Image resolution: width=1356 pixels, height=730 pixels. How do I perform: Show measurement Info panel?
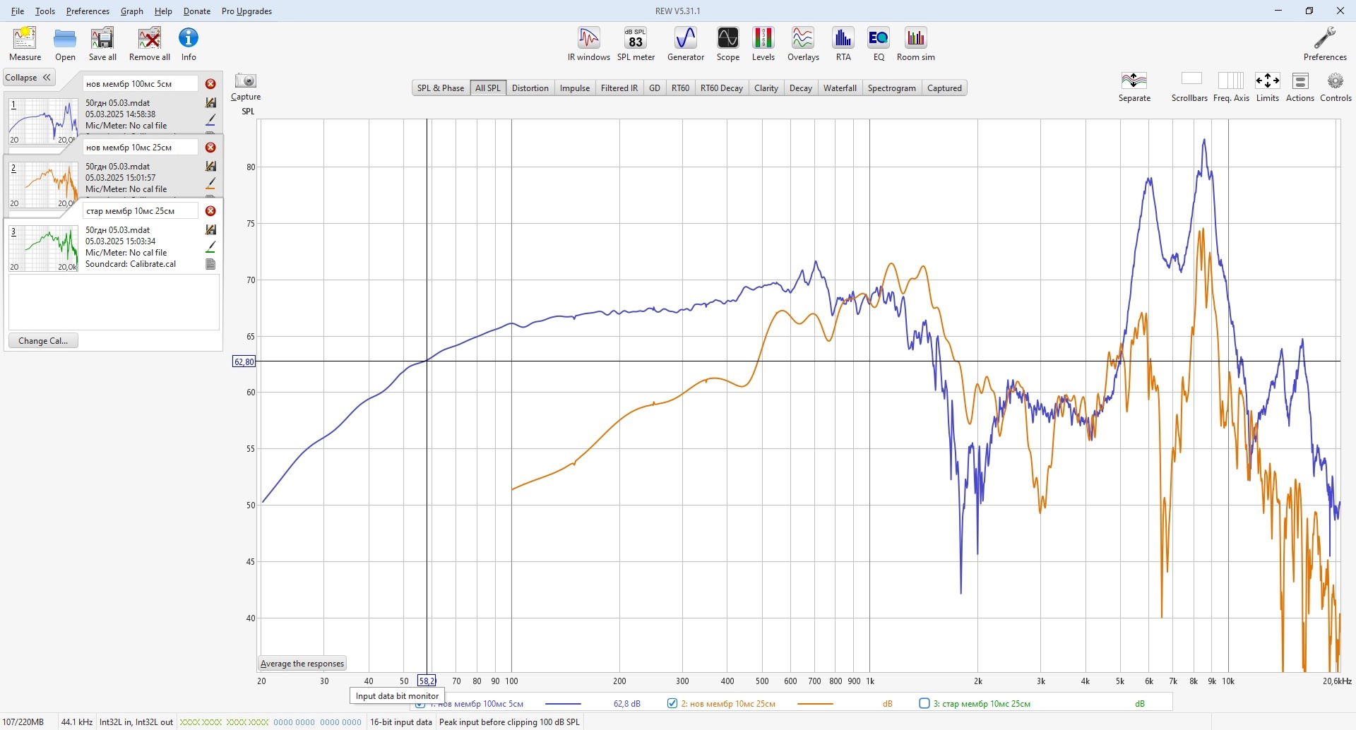click(x=189, y=44)
